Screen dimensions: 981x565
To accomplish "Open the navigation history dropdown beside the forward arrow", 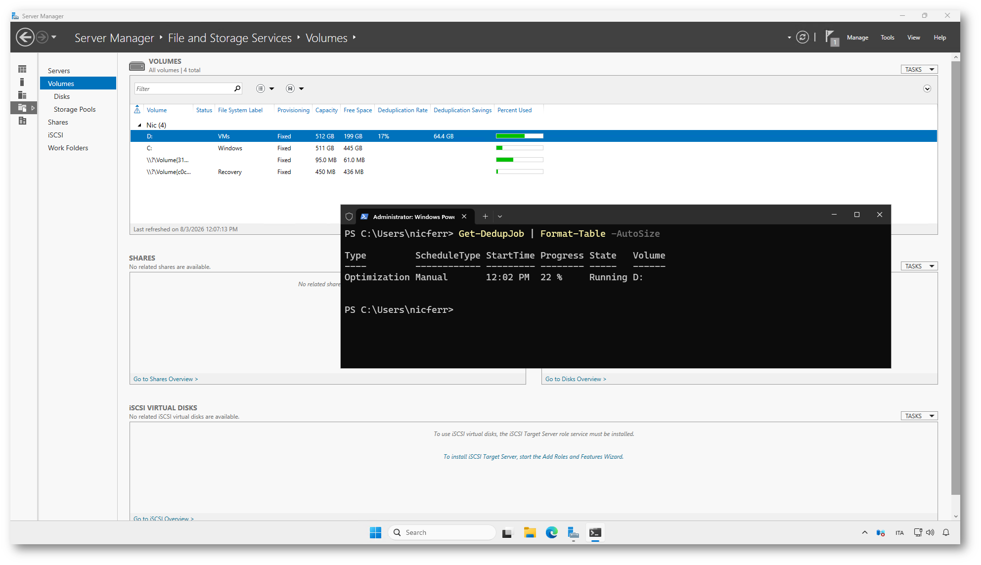I will [x=54, y=37].
